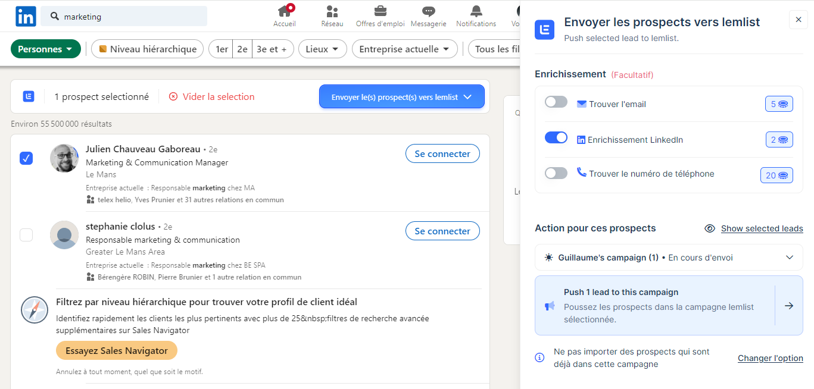Open the Entreprise actuelle dropdown
The image size is (814, 389).
pos(405,49)
